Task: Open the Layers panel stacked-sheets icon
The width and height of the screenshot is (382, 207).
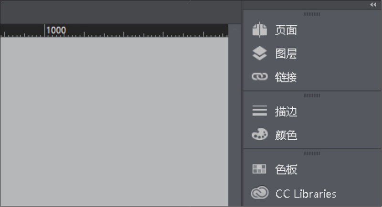Action: pos(259,53)
